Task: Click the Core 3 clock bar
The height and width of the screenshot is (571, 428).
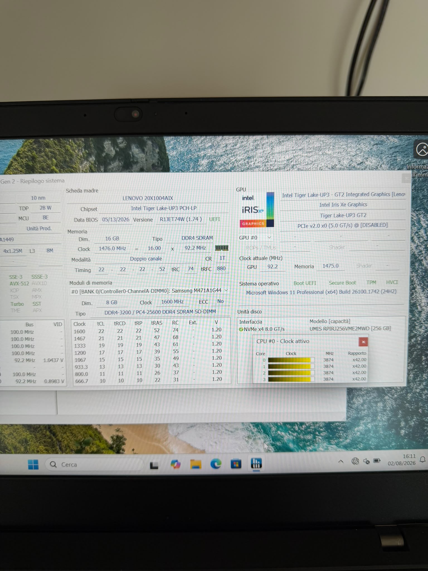Action: 291,379
